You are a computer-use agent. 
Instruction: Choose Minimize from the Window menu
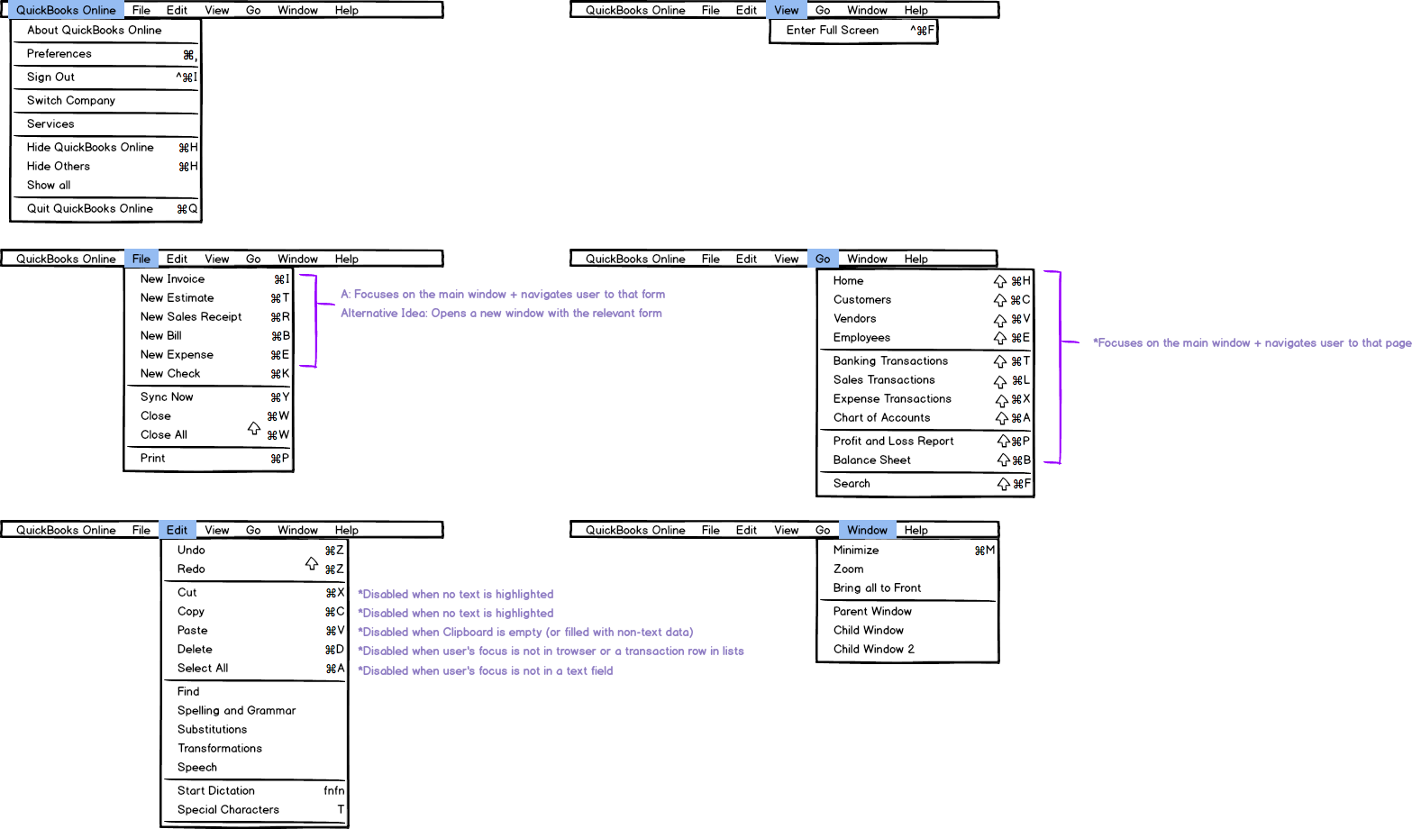(907, 550)
